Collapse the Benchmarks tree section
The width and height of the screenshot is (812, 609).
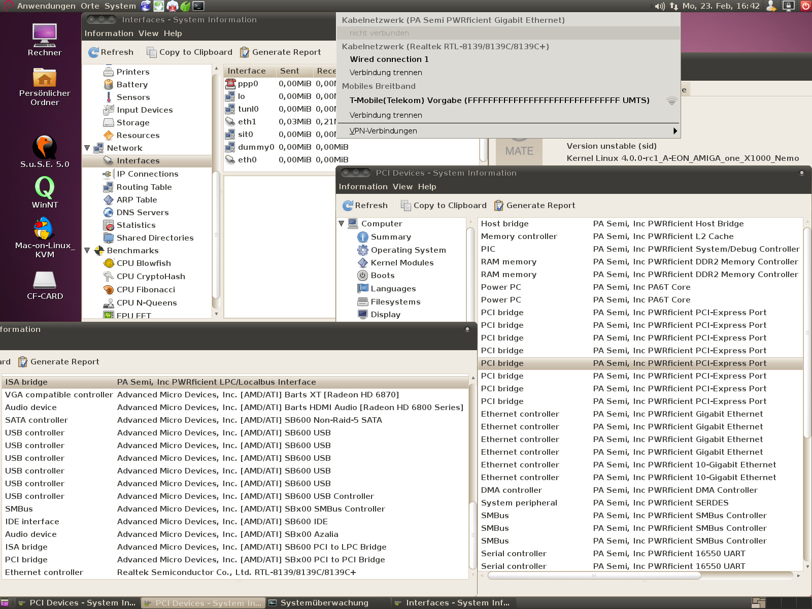[x=87, y=251]
